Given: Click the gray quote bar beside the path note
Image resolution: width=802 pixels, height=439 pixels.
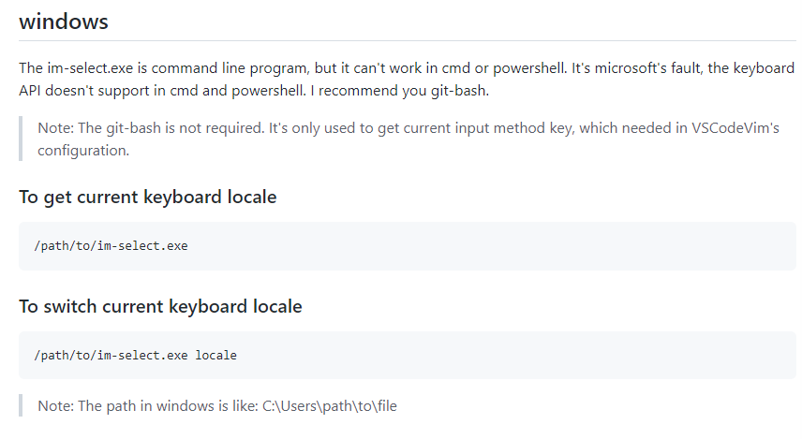Looking at the screenshot, I should (21, 406).
